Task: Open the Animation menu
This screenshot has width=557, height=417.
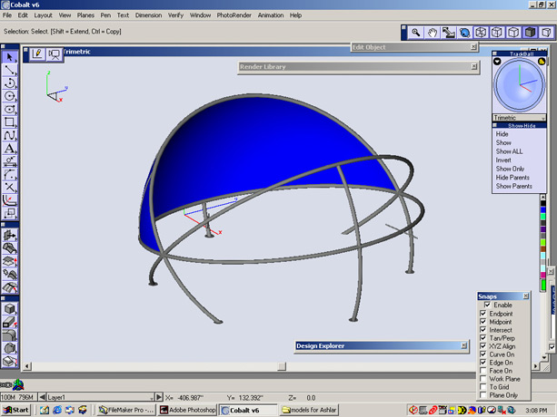Action: pos(271,15)
